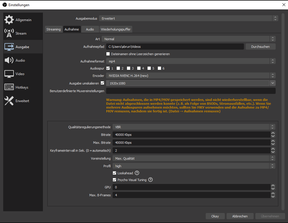The height and width of the screenshot is (223, 288).
Task: Click the Aufnahmepfad text field
Action: (x=175, y=47)
